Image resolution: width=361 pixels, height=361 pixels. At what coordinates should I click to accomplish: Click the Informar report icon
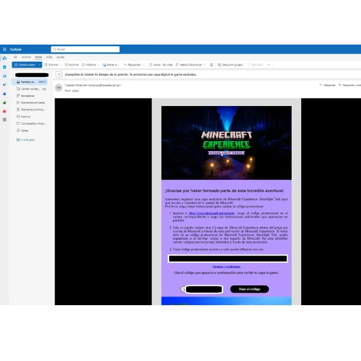(83, 65)
